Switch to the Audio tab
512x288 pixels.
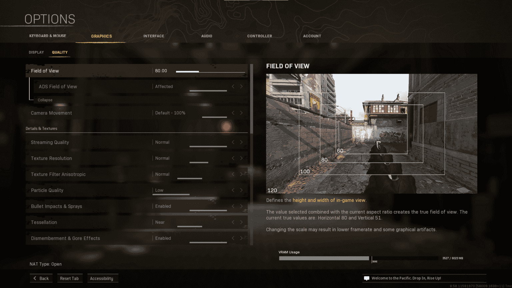(x=207, y=36)
